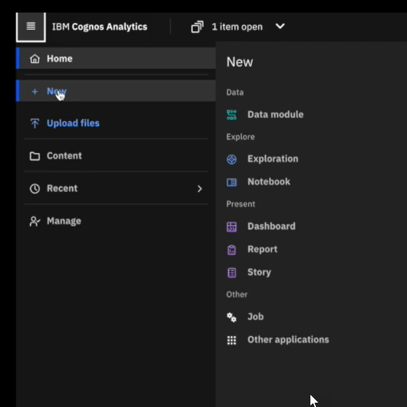Click the Notebook icon
407x407 pixels.
click(x=232, y=182)
